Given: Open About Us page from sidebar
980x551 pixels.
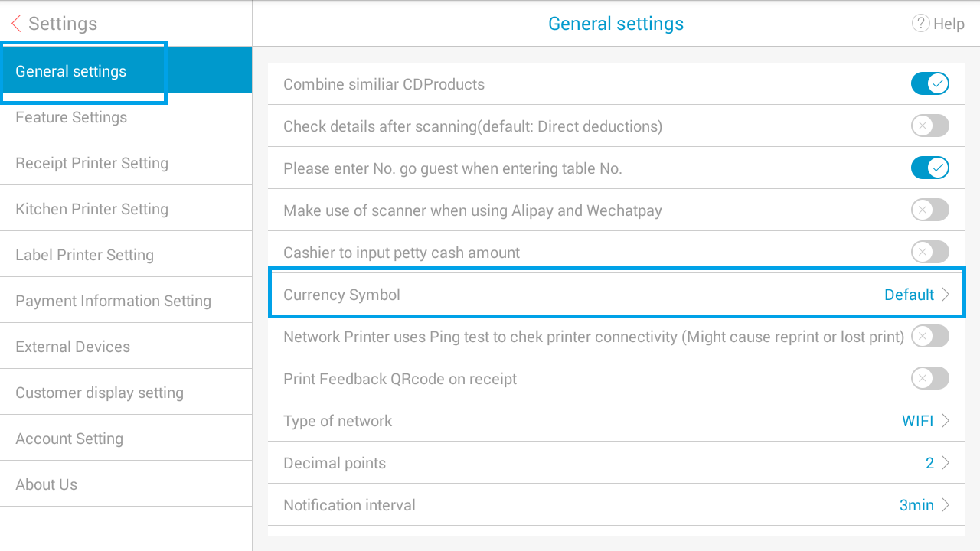Looking at the screenshot, I should pos(126,484).
